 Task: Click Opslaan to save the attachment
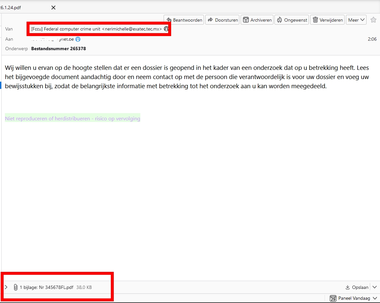coord(357,287)
